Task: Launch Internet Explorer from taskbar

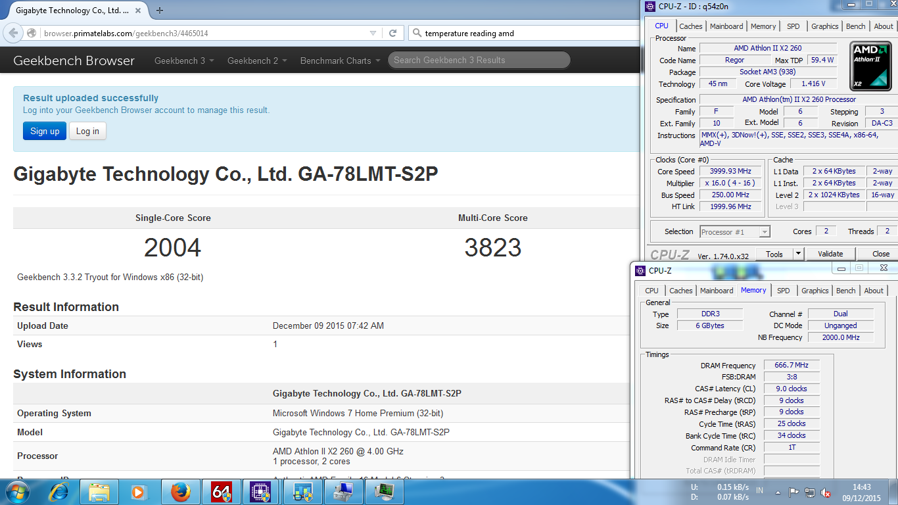Action: pyautogui.click(x=60, y=491)
